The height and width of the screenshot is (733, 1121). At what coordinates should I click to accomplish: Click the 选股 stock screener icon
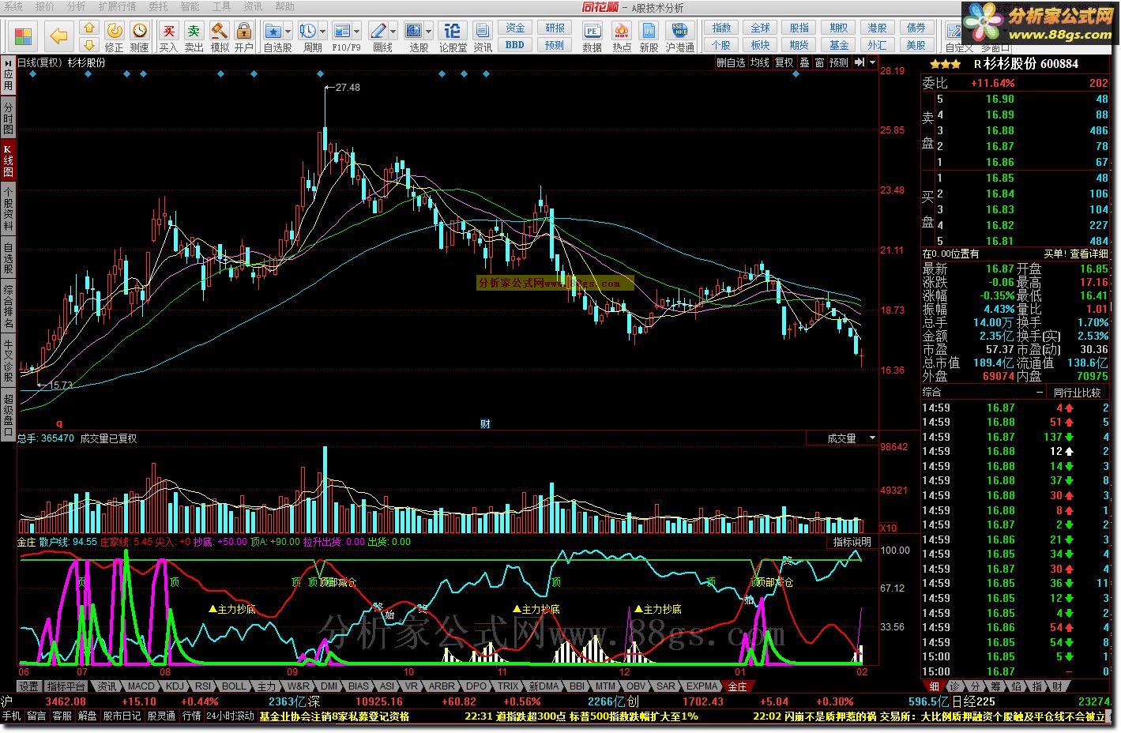point(414,31)
